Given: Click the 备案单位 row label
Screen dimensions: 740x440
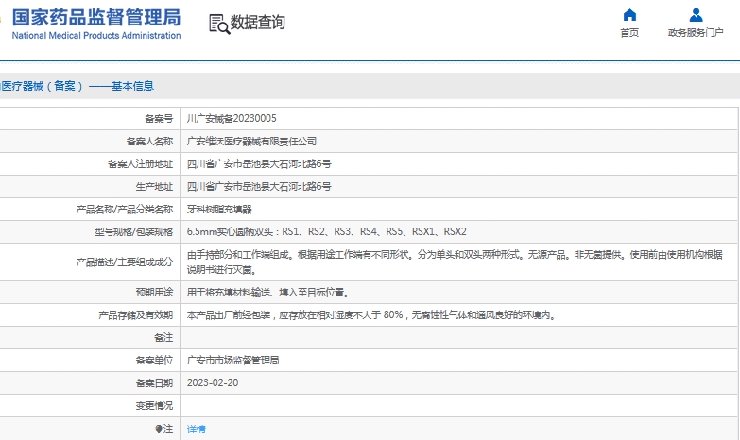Looking at the screenshot, I should pyautogui.click(x=154, y=361).
